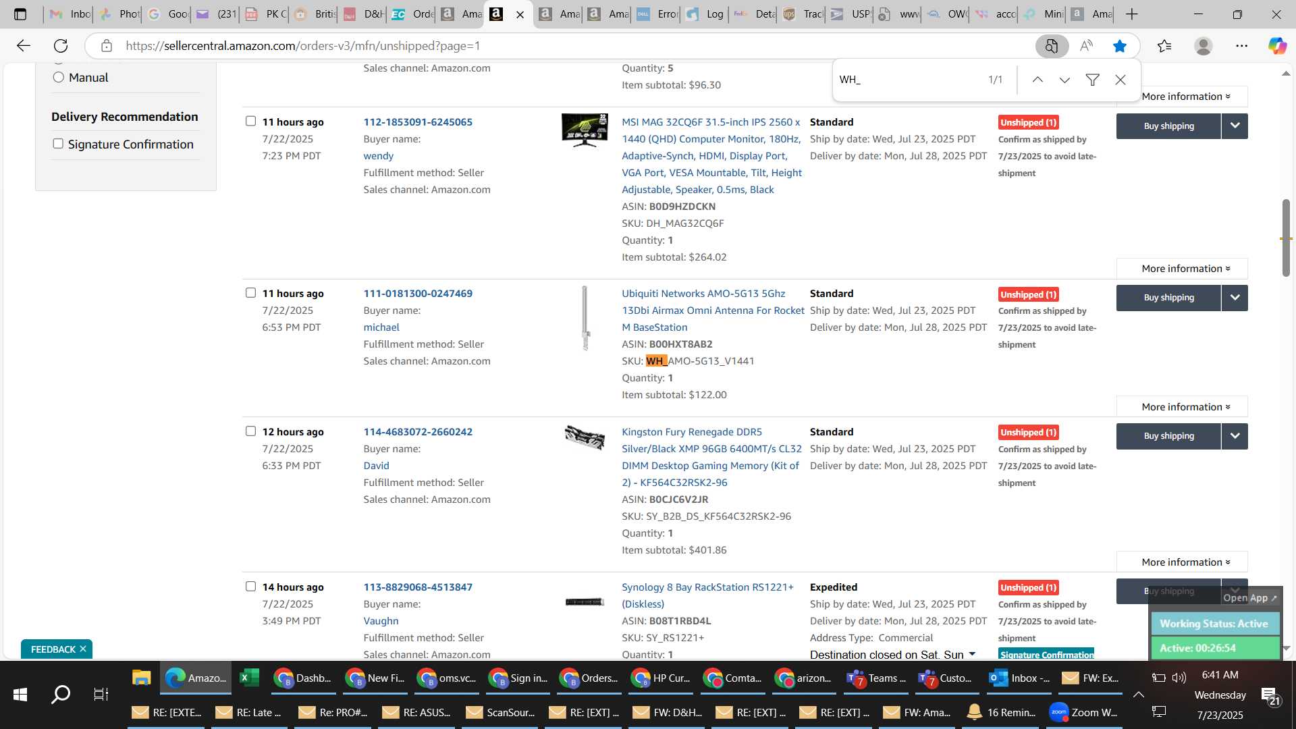Click Buy shipping for Ubiquiti antenna order
Image resolution: width=1296 pixels, height=729 pixels.
(x=1168, y=298)
